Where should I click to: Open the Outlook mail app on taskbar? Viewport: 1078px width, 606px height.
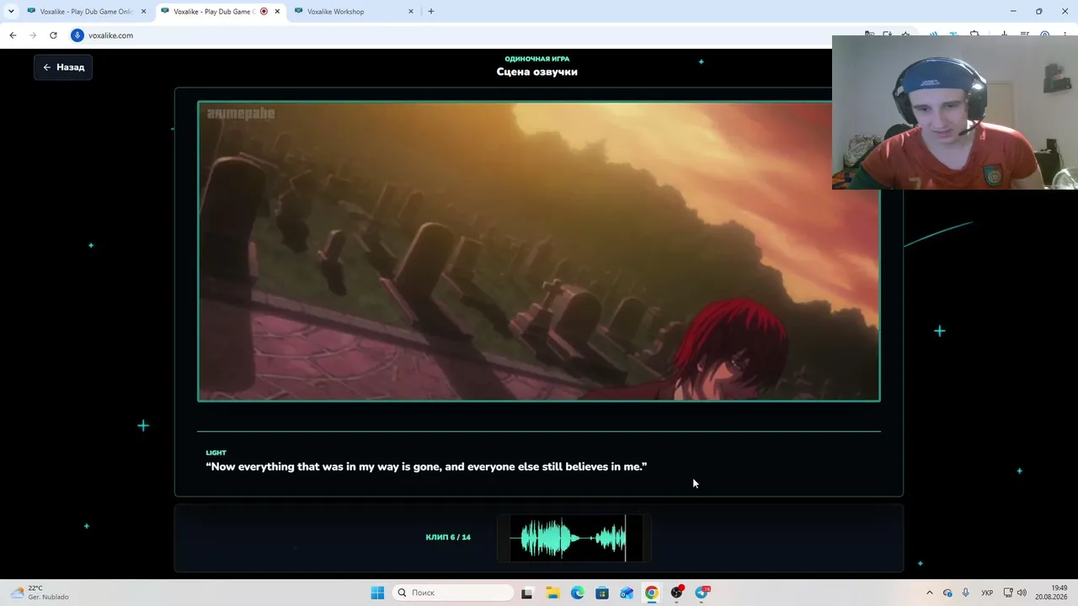point(627,593)
